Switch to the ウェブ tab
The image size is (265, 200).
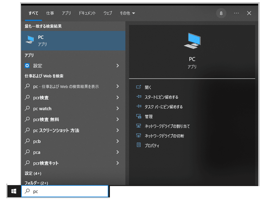point(108,13)
